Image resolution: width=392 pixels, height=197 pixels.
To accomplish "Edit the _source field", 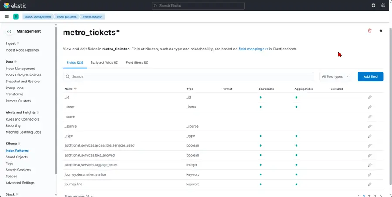I will [369, 127].
